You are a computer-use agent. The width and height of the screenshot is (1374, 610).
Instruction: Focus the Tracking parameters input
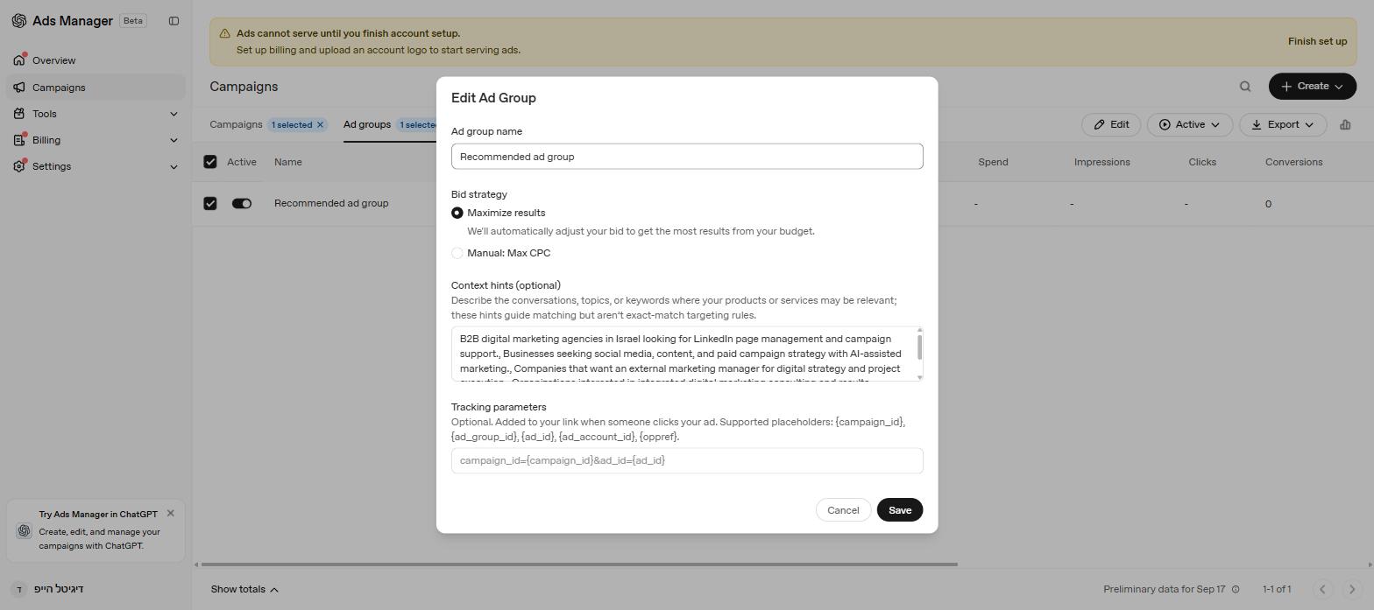687,460
